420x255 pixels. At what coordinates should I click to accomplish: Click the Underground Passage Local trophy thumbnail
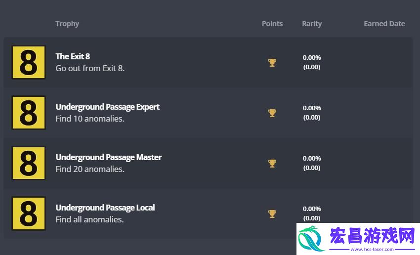pyautogui.click(x=29, y=213)
